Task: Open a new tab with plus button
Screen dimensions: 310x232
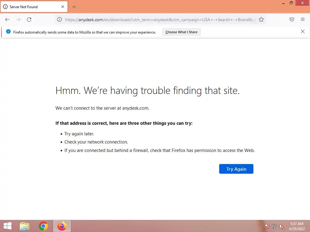Action: click(74, 7)
